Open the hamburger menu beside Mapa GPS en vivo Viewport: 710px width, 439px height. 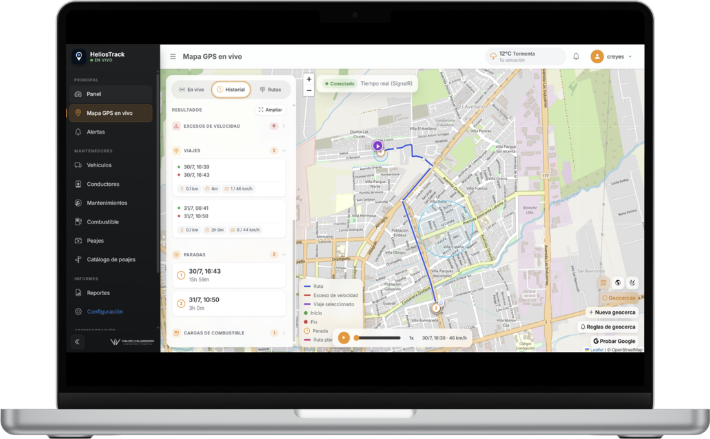pos(173,57)
